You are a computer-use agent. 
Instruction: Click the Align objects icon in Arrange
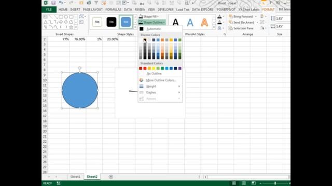click(262, 17)
